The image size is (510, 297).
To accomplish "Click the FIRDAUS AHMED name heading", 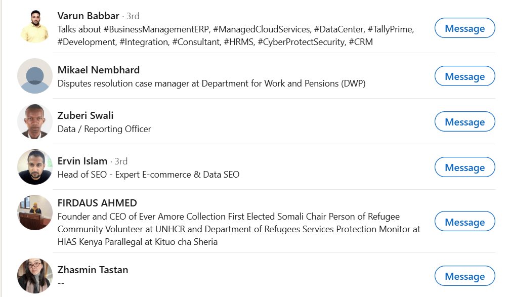I will 97,203.
